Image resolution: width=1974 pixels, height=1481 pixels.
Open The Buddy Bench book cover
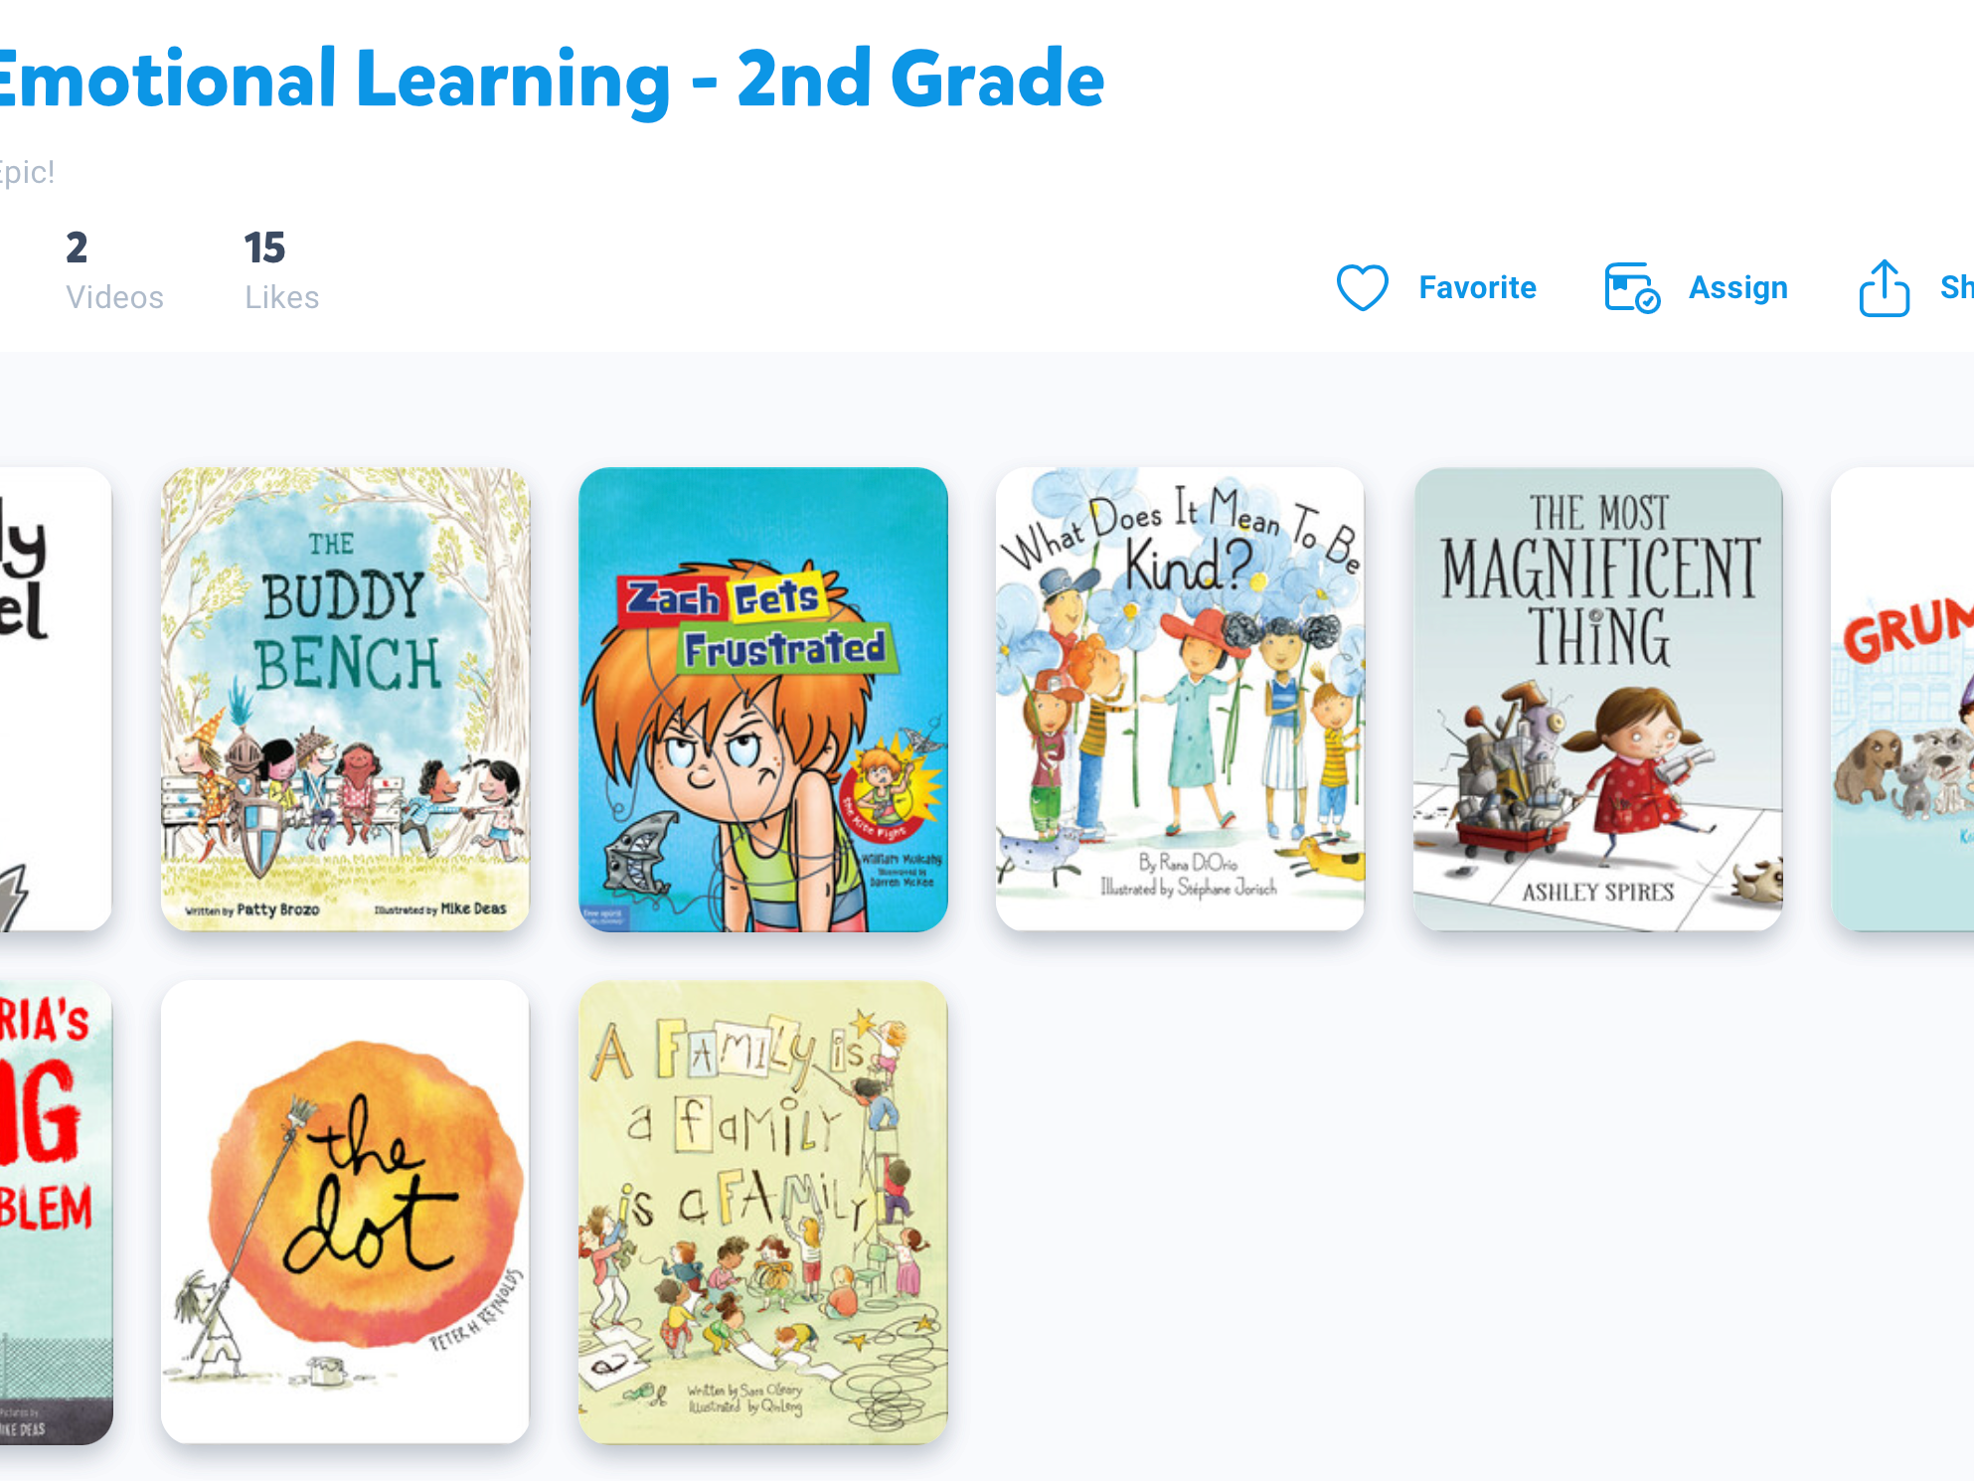tap(345, 699)
